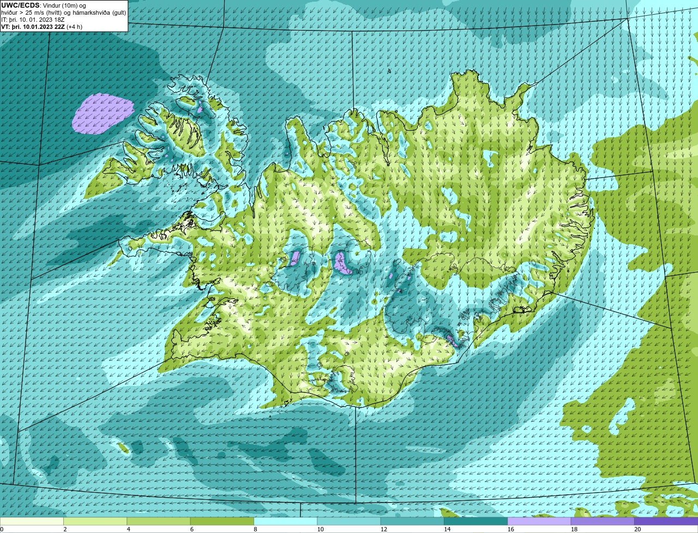Click the 18–20 m/s purple legend swatch

(603, 522)
